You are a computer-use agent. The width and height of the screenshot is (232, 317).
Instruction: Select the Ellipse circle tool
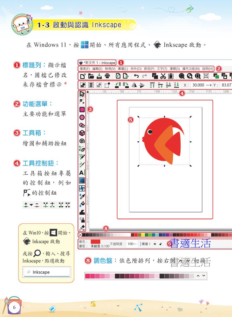coord(82,117)
